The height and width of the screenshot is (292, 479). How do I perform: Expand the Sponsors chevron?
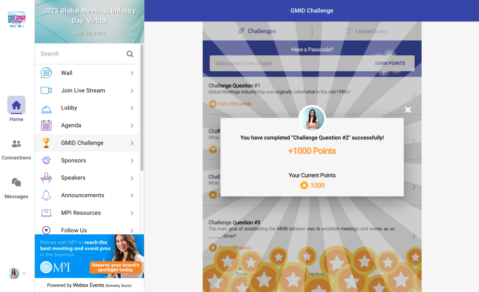coord(132,161)
